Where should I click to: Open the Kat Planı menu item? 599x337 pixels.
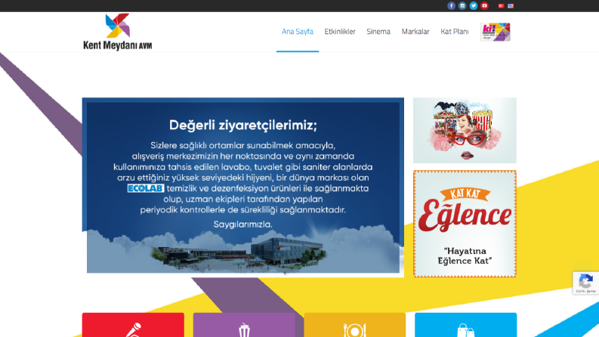[x=455, y=32]
